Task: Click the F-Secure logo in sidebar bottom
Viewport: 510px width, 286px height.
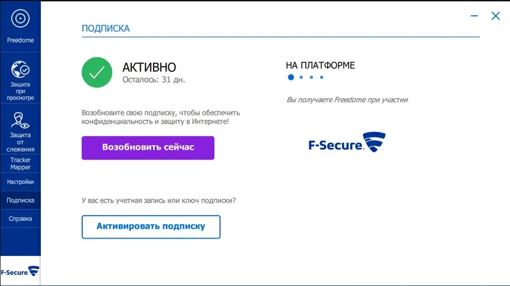Action: pos(20,271)
